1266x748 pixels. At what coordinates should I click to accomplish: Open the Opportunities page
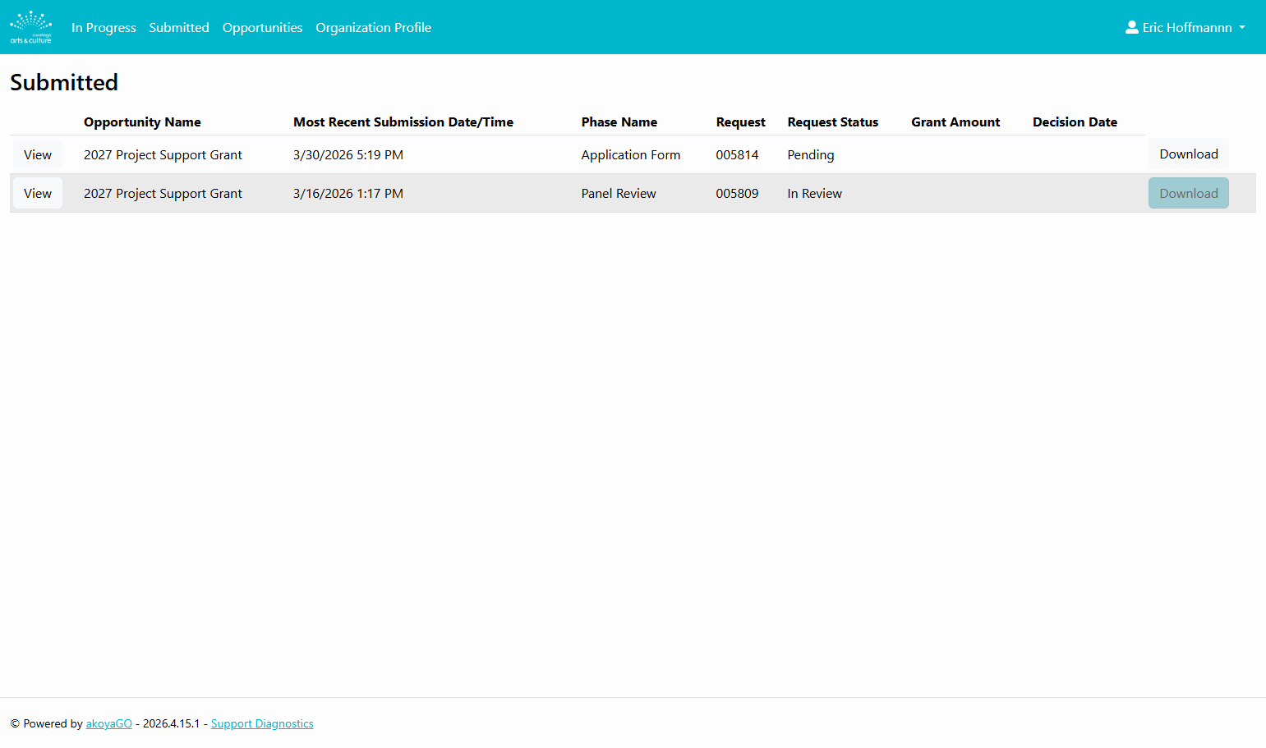(262, 27)
